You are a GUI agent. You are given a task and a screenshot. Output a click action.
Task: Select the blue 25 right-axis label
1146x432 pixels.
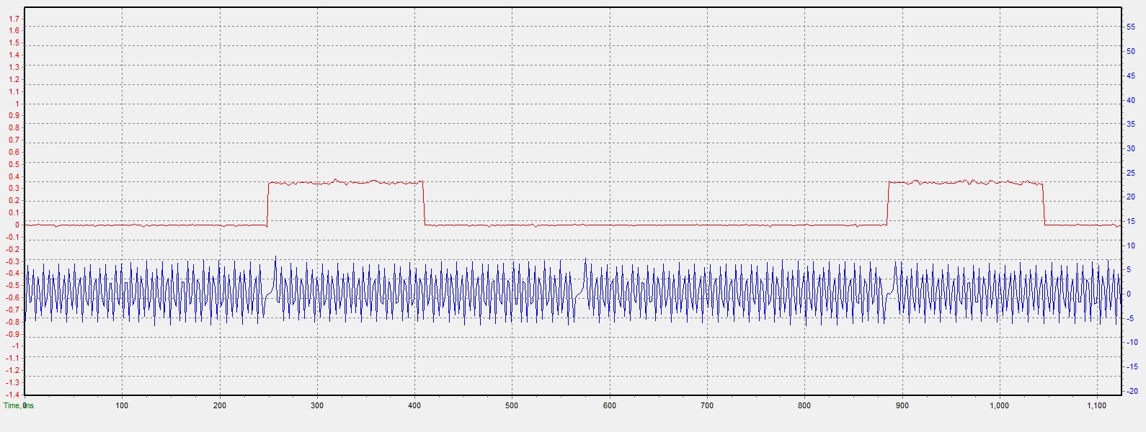pos(1131,173)
